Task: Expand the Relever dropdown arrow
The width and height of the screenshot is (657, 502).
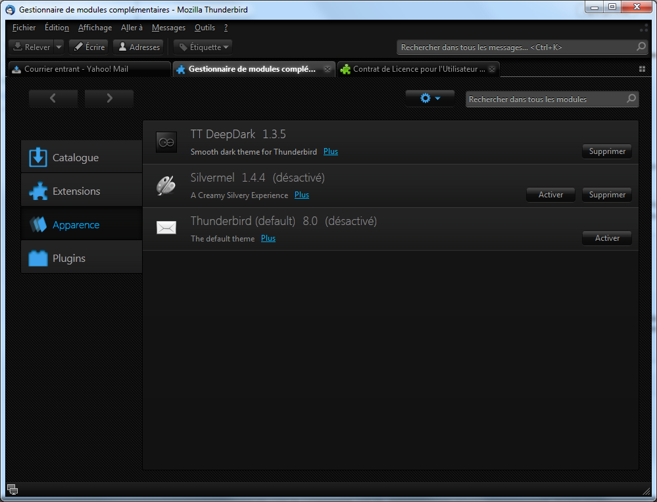Action: point(59,47)
